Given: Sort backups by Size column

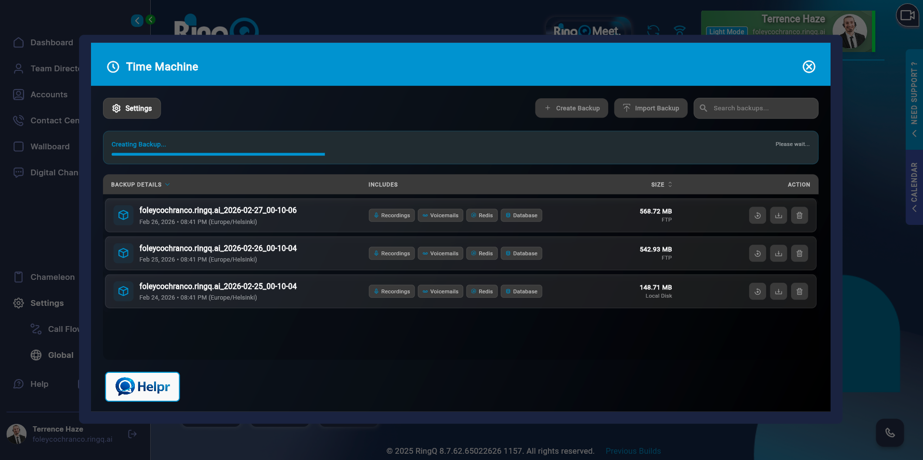Looking at the screenshot, I should click(661, 184).
